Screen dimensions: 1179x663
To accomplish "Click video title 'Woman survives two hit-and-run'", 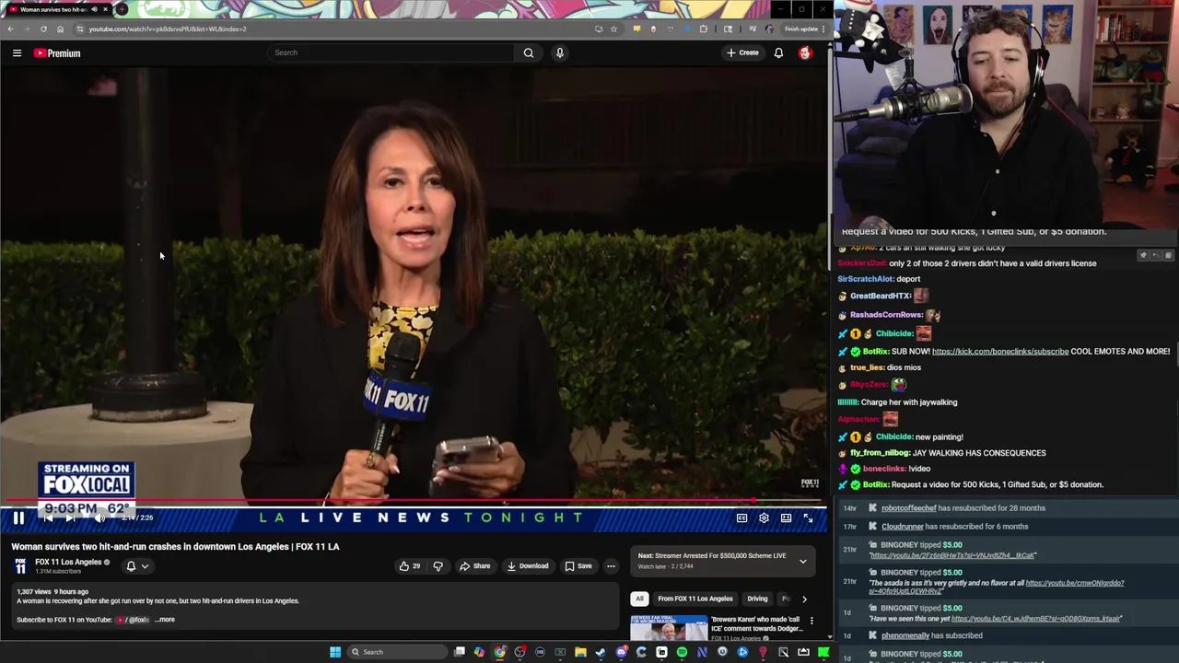I will coord(175,547).
